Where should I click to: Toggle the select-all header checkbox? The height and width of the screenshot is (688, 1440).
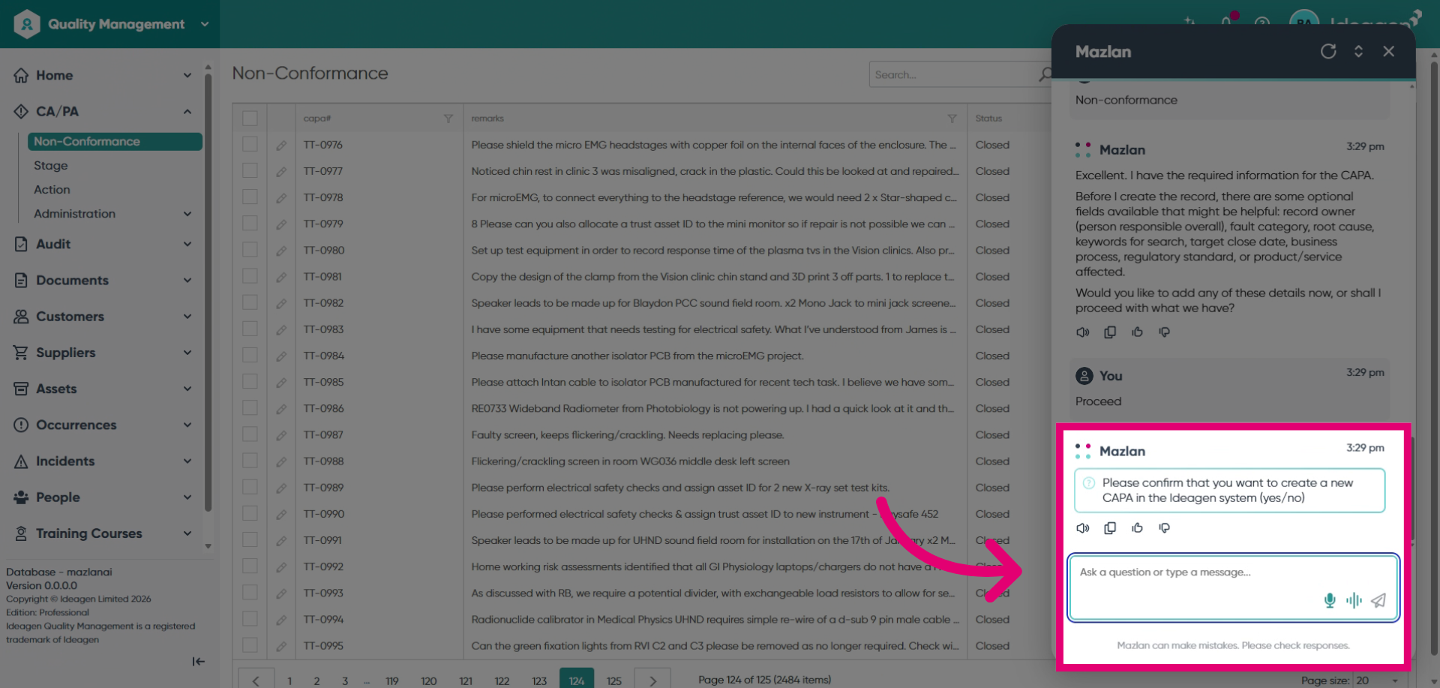click(250, 119)
